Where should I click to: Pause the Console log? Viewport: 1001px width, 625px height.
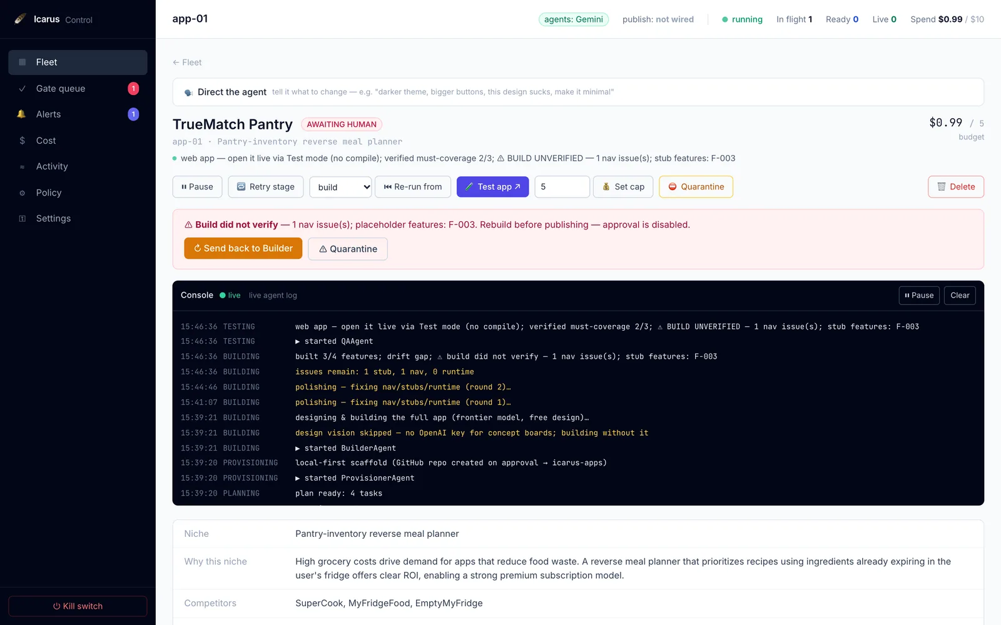(919, 296)
